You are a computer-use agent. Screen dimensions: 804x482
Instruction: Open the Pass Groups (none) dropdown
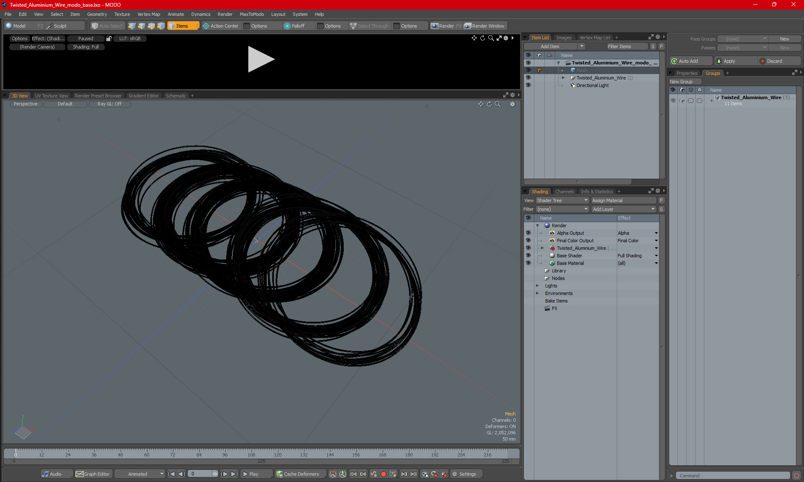click(742, 39)
